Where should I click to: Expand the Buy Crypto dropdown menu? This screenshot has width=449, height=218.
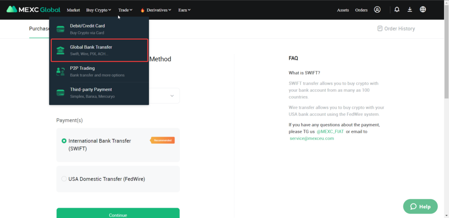(x=99, y=10)
